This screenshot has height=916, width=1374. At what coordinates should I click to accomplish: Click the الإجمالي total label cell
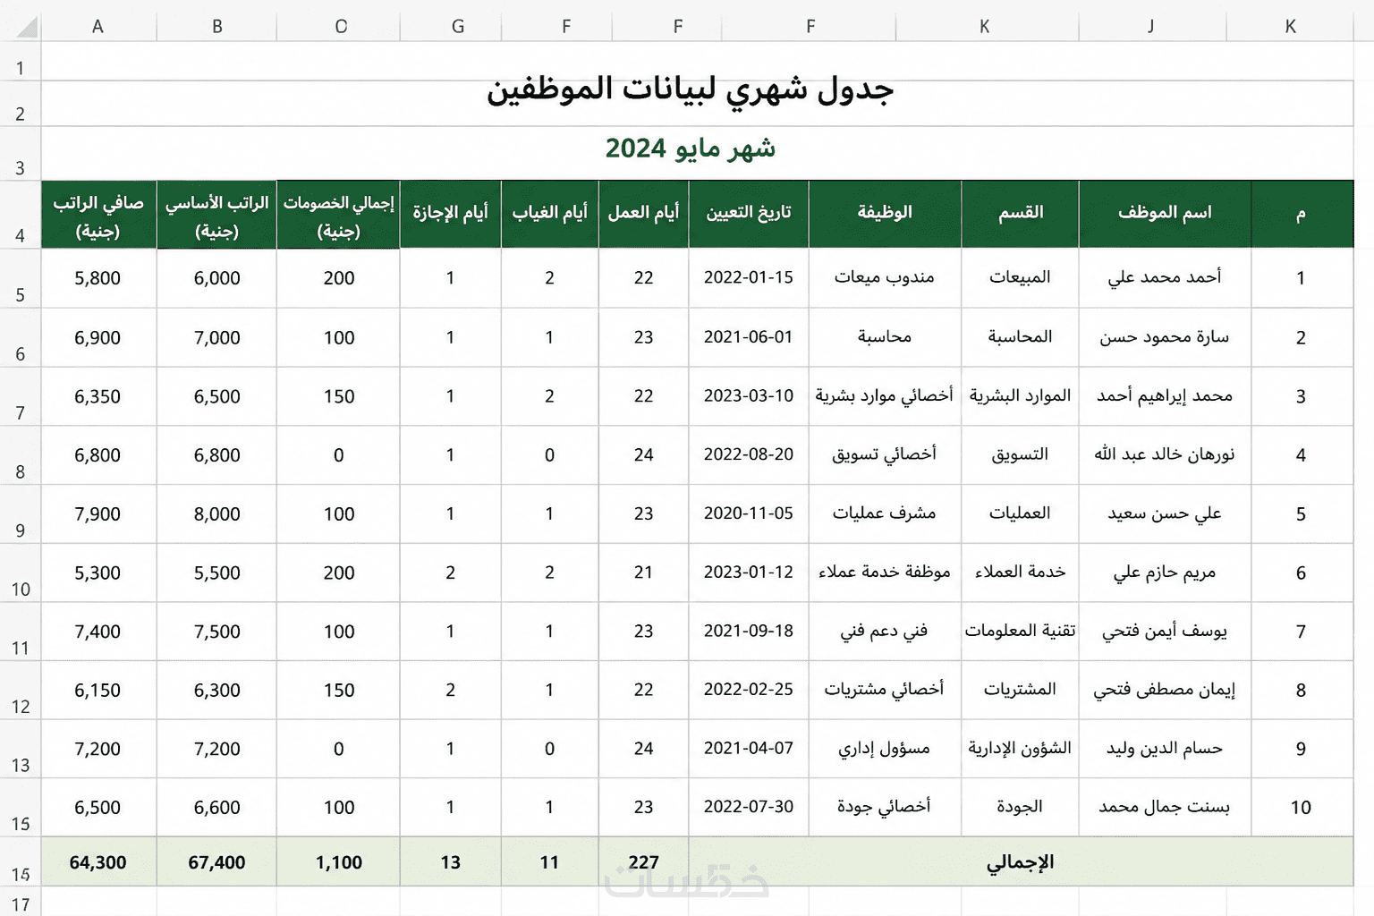click(x=1021, y=862)
